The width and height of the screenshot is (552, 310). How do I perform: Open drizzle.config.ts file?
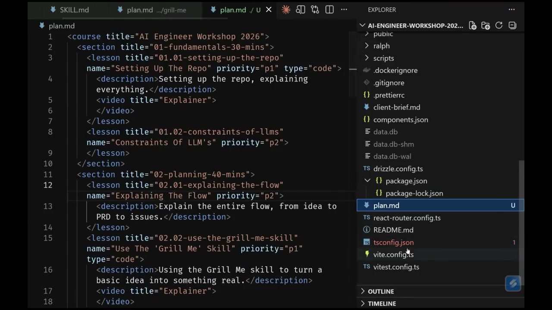point(398,169)
